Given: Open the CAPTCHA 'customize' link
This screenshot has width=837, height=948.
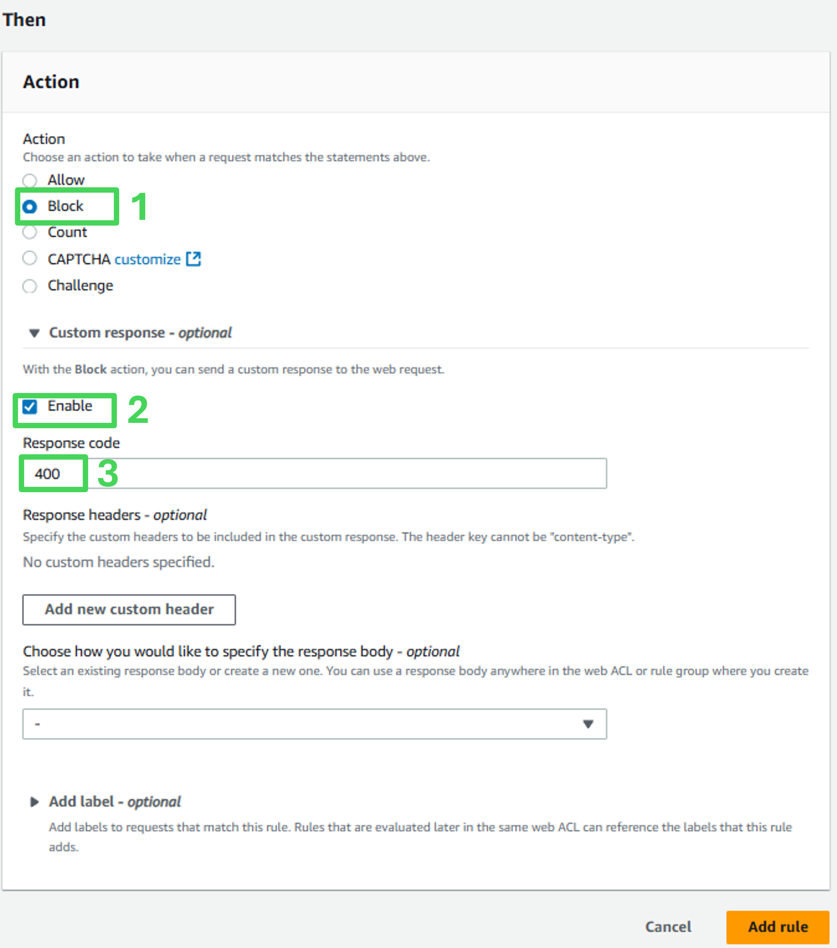Looking at the screenshot, I should pos(148,259).
